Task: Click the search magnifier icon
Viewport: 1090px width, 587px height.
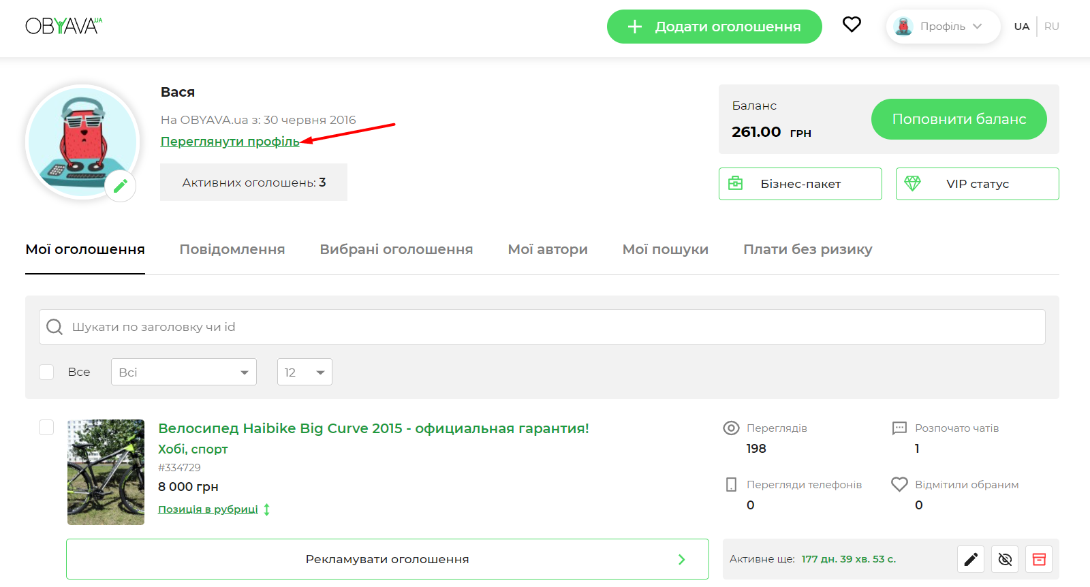Action: click(x=54, y=327)
